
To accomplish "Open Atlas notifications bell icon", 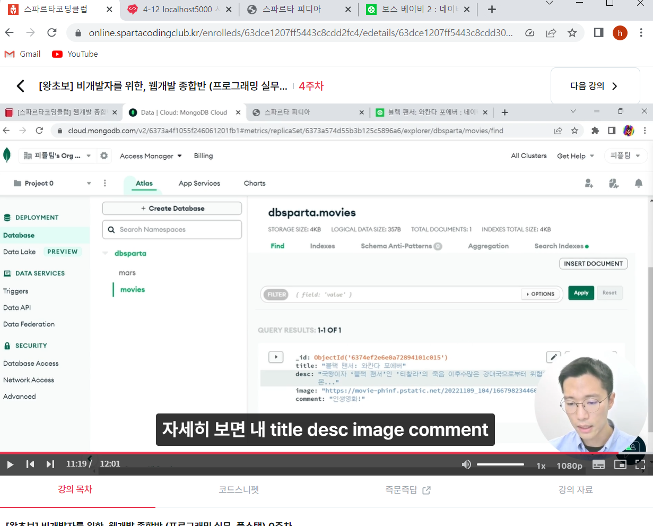I will (639, 184).
